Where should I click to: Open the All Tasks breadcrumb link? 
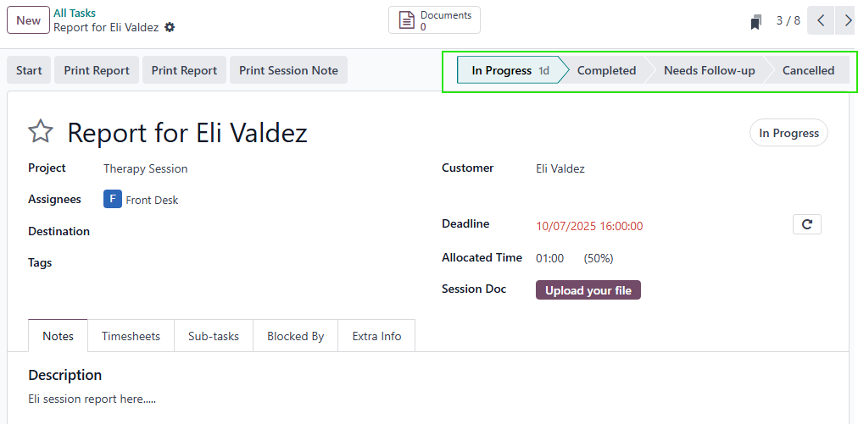click(x=75, y=13)
